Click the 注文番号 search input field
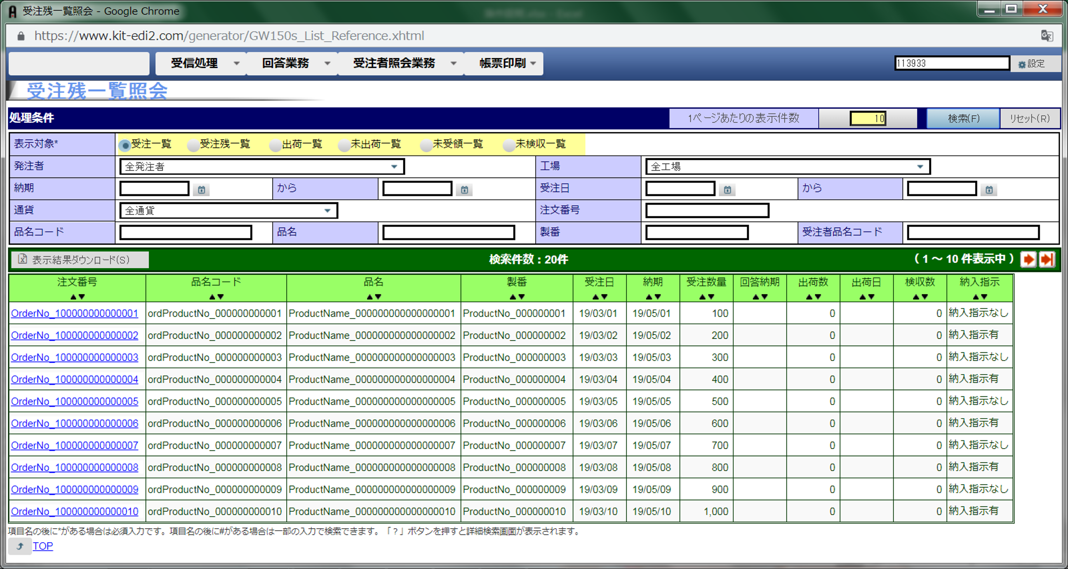The image size is (1068, 569). pos(707,211)
